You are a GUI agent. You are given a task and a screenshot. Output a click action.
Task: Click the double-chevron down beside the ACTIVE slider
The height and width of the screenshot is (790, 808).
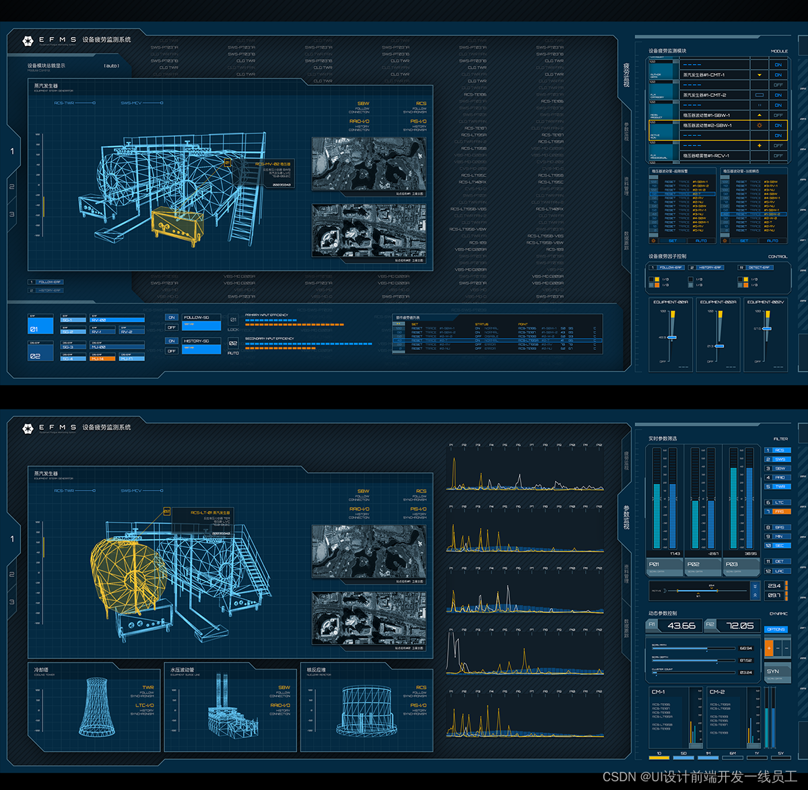(755, 587)
